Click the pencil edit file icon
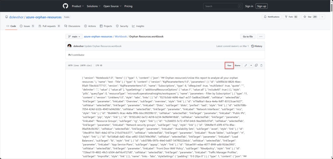 tap(246, 66)
